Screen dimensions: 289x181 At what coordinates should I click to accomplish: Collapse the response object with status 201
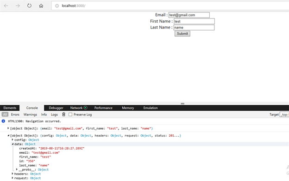[x=8, y=135]
